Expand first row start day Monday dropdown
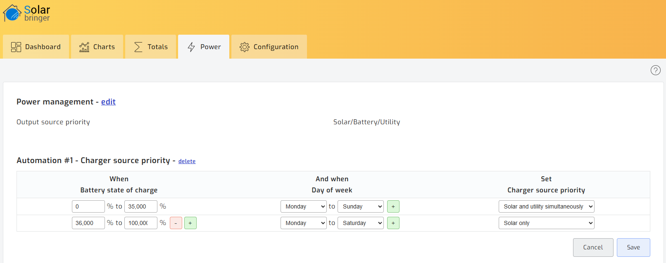 303,206
